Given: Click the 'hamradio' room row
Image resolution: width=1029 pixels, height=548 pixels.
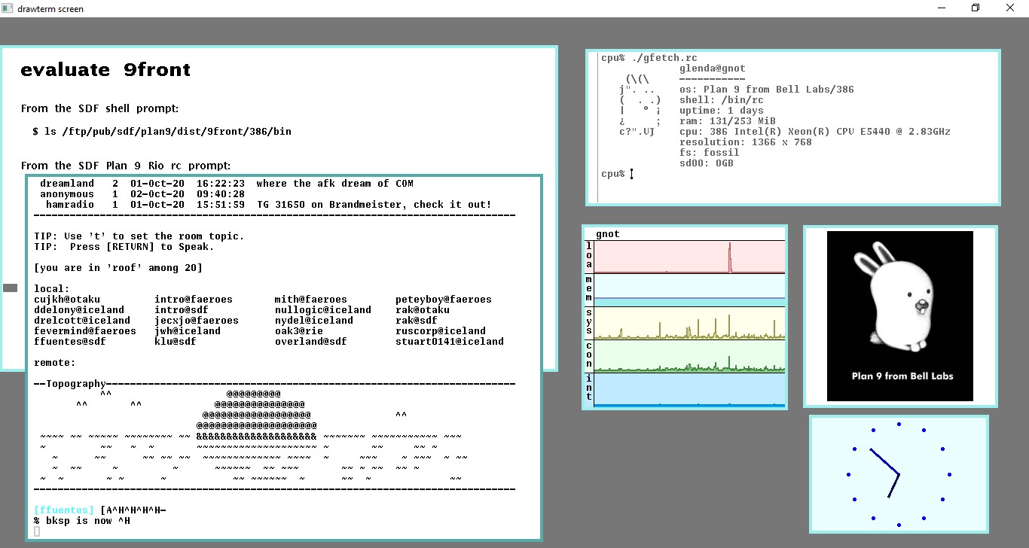Looking at the screenshot, I should pyautogui.click(x=268, y=205).
